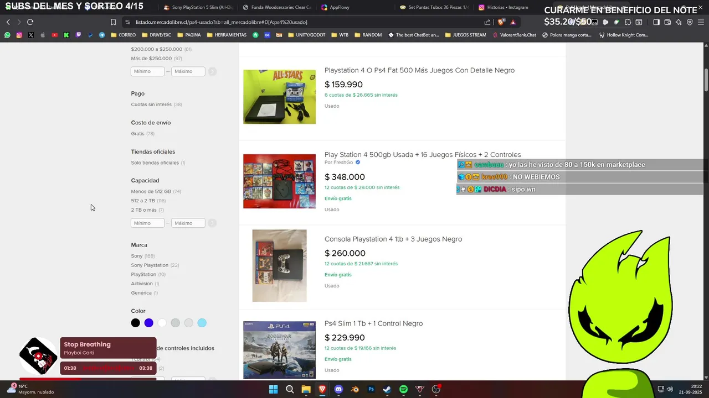The height and width of the screenshot is (398, 709).
Task: Open Kick bookmark icon
Action: (x=66, y=35)
